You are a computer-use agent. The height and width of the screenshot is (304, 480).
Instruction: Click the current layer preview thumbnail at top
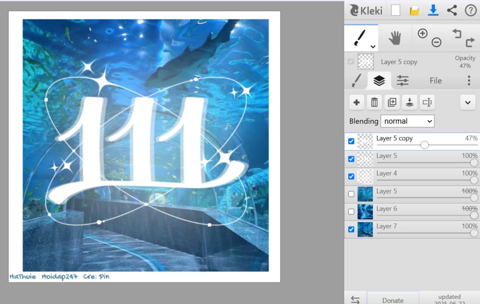coord(366,62)
